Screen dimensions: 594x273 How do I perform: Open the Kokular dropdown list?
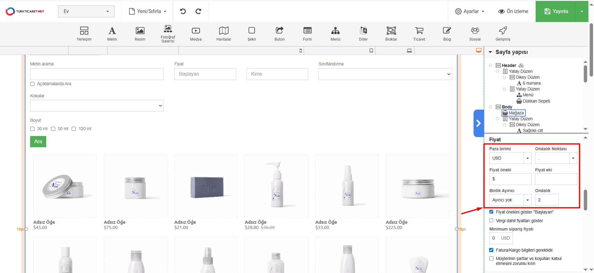(97, 106)
